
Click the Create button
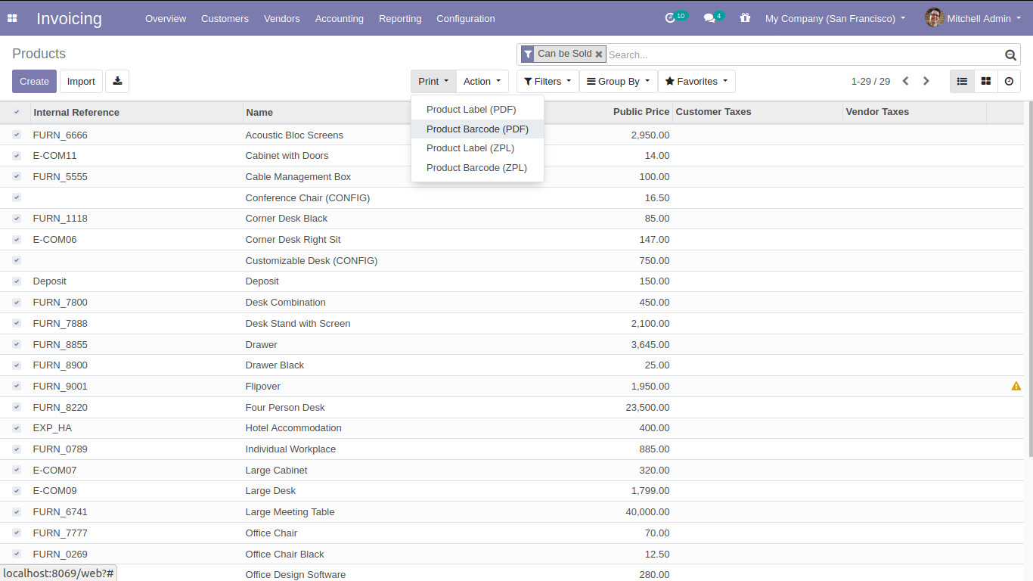(34, 82)
